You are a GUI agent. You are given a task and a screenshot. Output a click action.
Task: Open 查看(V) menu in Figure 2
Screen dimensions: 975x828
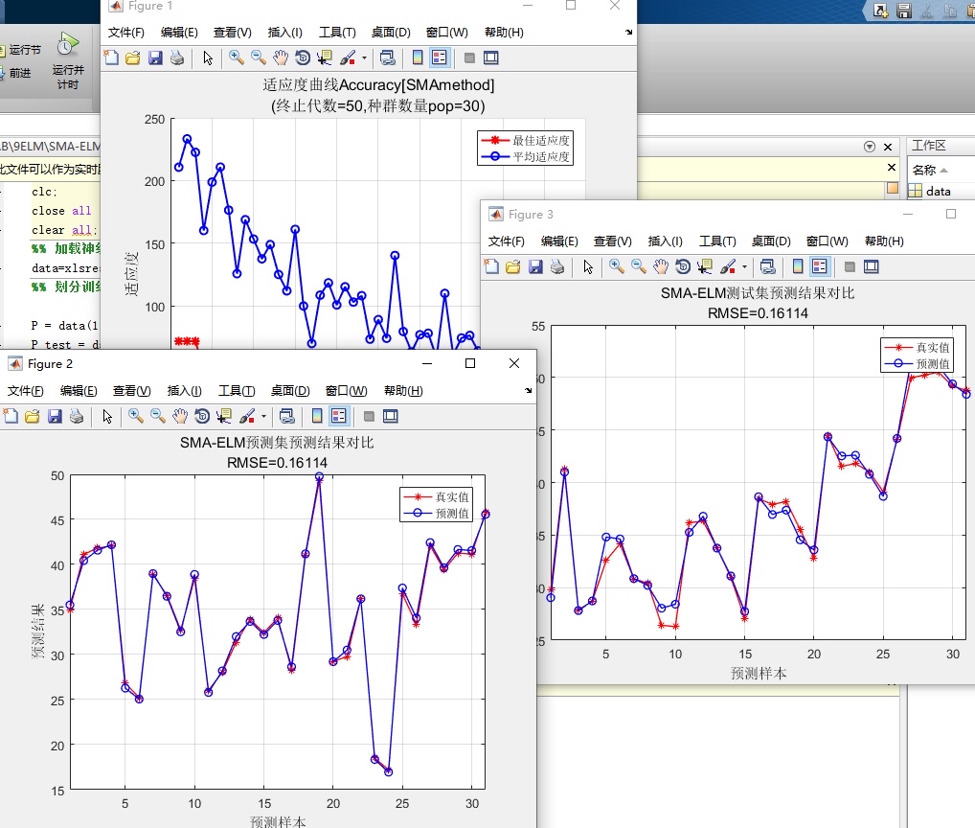coord(132,391)
